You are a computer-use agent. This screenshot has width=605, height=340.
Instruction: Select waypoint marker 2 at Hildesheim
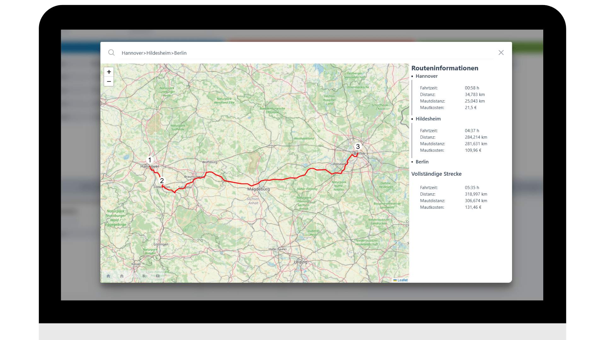[x=162, y=181]
